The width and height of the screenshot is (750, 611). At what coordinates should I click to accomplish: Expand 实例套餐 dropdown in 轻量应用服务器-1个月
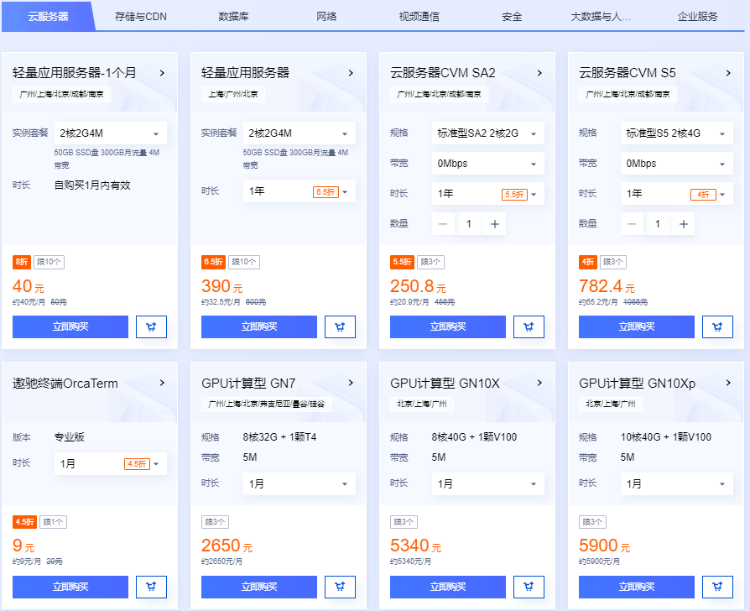[111, 133]
